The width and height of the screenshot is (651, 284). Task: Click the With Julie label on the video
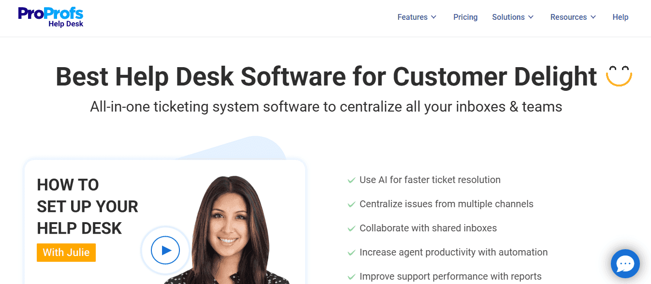66,252
